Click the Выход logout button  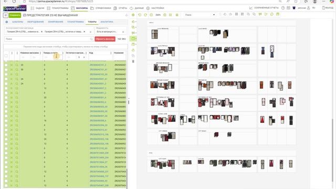coord(328,8)
